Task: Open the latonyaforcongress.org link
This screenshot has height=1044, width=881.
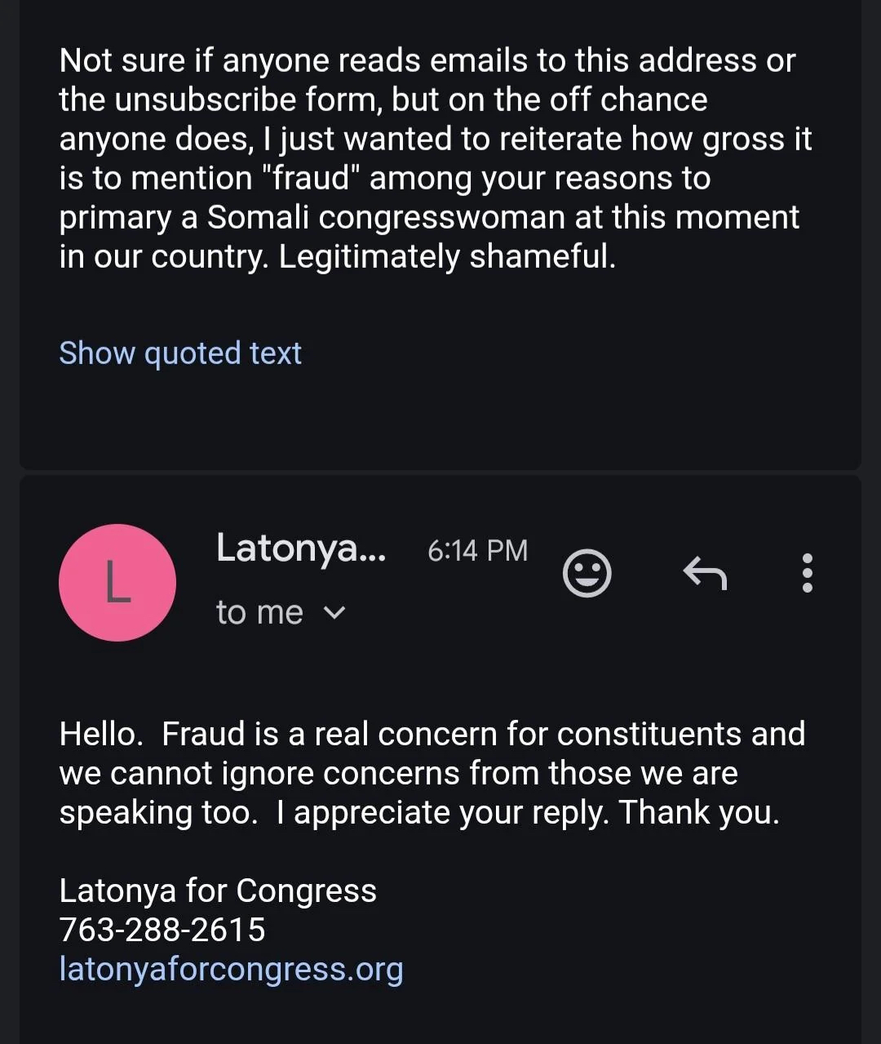Action: click(231, 969)
